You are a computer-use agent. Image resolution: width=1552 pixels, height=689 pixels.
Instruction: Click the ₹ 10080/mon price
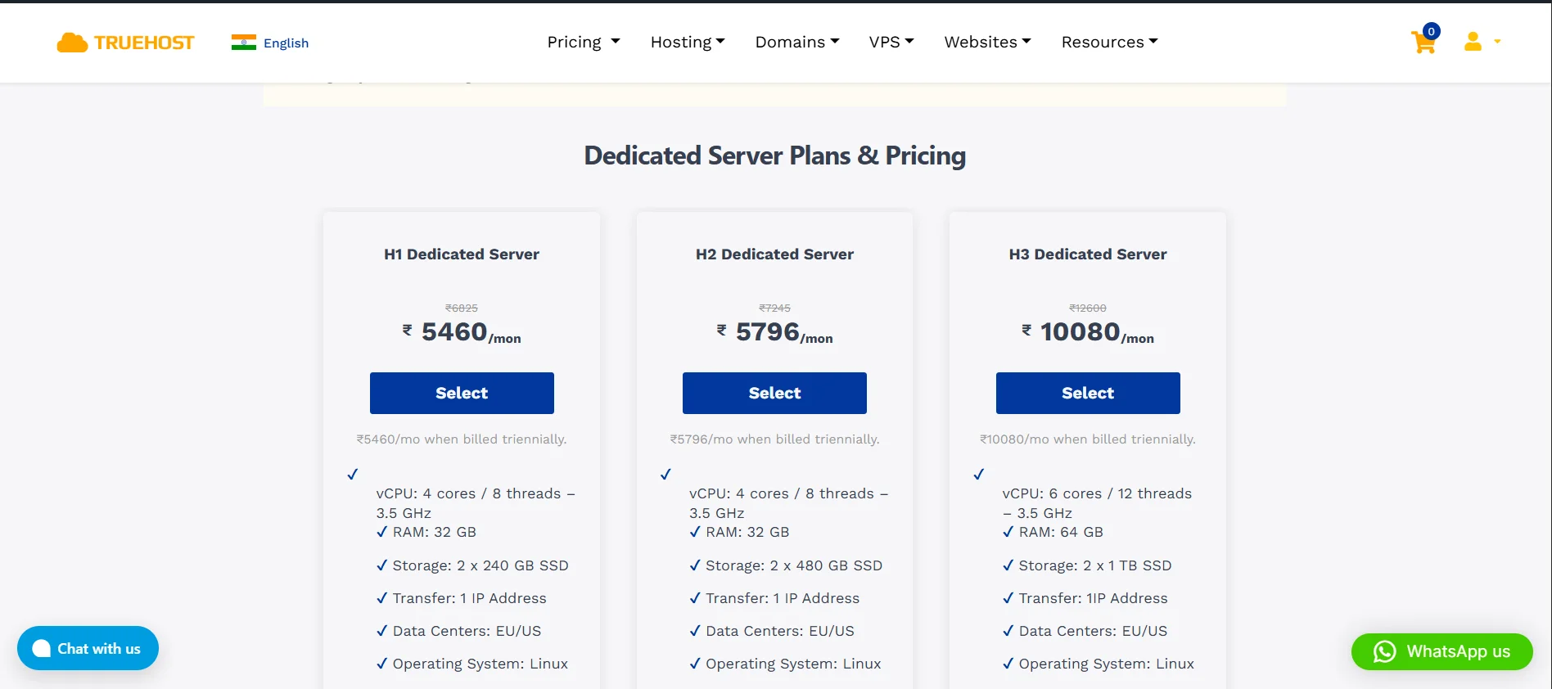[1088, 332]
